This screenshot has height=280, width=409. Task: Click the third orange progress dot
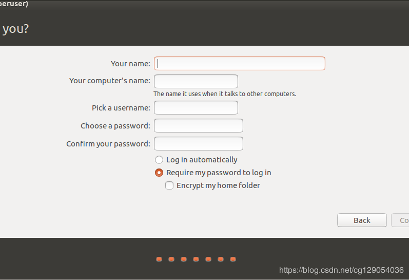(x=184, y=259)
